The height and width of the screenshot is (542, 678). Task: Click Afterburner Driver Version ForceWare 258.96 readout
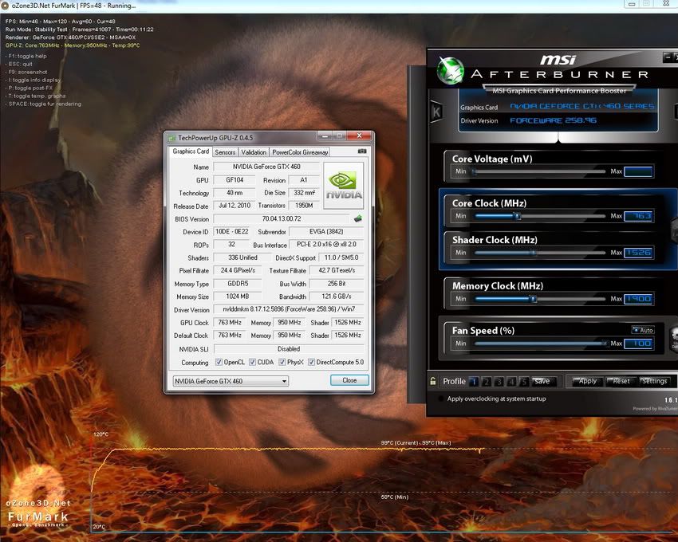[553, 120]
